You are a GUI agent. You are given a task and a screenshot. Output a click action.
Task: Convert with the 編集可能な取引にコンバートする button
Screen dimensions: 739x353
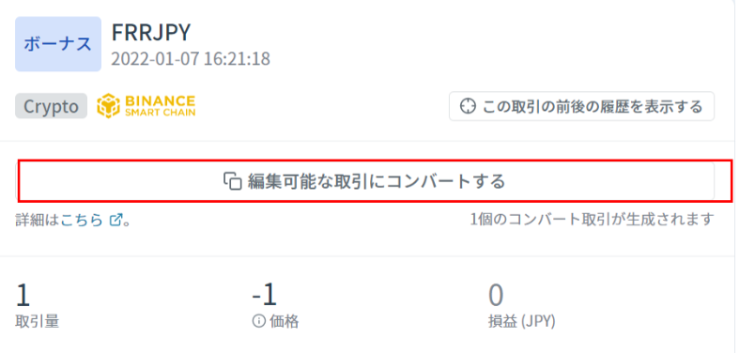point(364,181)
